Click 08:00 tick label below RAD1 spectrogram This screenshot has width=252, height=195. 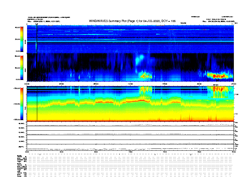(96, 84)
